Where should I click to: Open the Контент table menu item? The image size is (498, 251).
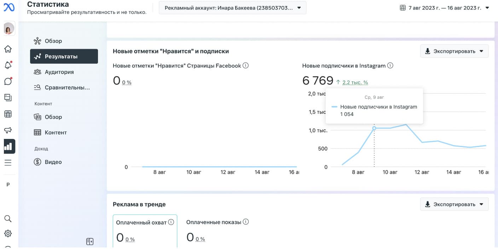click(x=64, y=133)
